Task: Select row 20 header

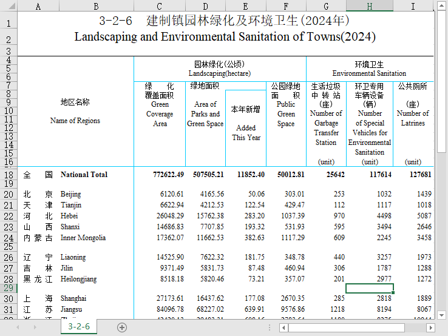Action: click(x=8, y=195)
